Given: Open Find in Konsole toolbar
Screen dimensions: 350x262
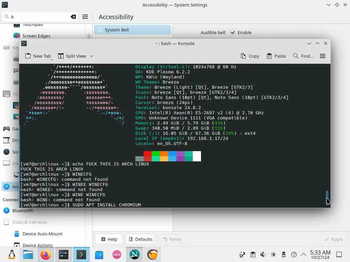Looking at the screenshot, I should [303, 56].
